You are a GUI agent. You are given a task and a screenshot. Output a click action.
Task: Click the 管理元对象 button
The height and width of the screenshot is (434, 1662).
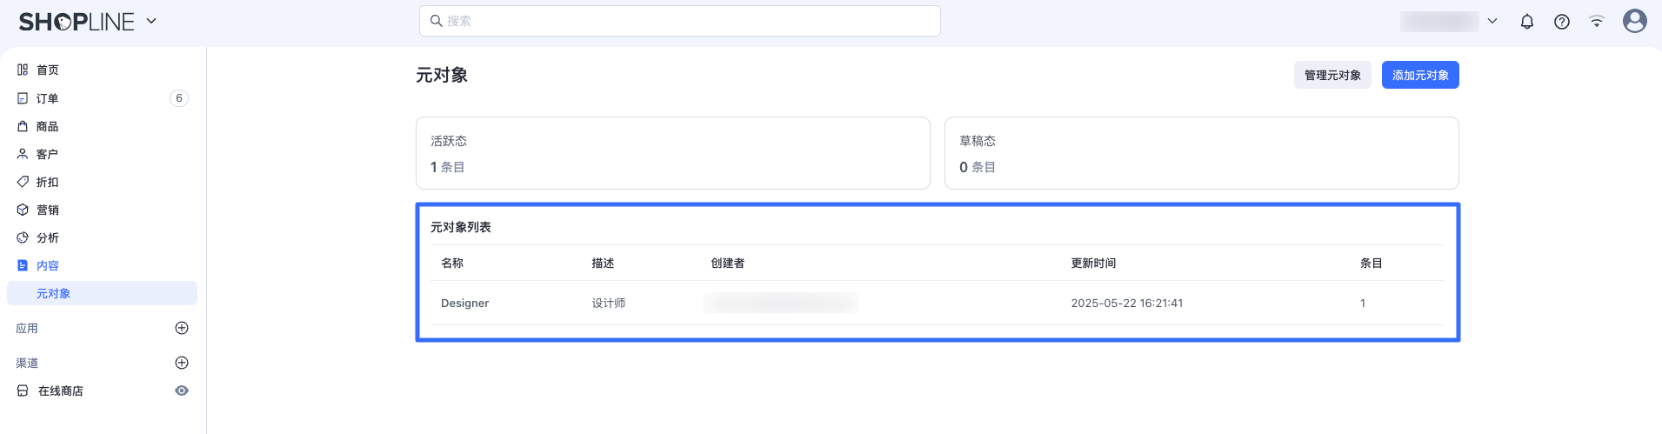pos(1332,75)
